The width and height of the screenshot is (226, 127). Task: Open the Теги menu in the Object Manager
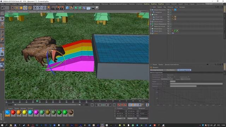176,7
